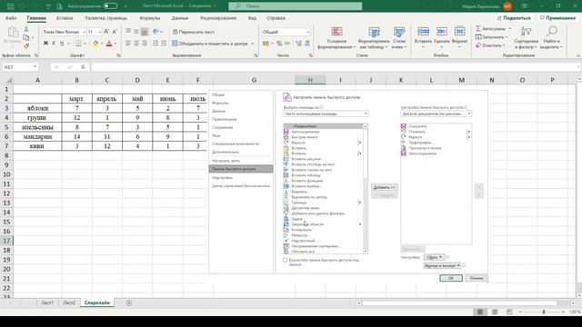The image size is (582, 327).
Task: Click the Вставить cells icon in ribbon
Action: 423,32
